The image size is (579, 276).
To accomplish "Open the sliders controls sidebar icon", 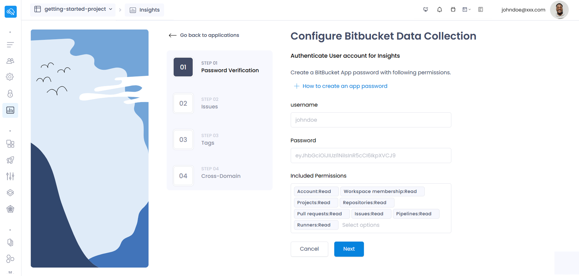I will tap(10, 176).
